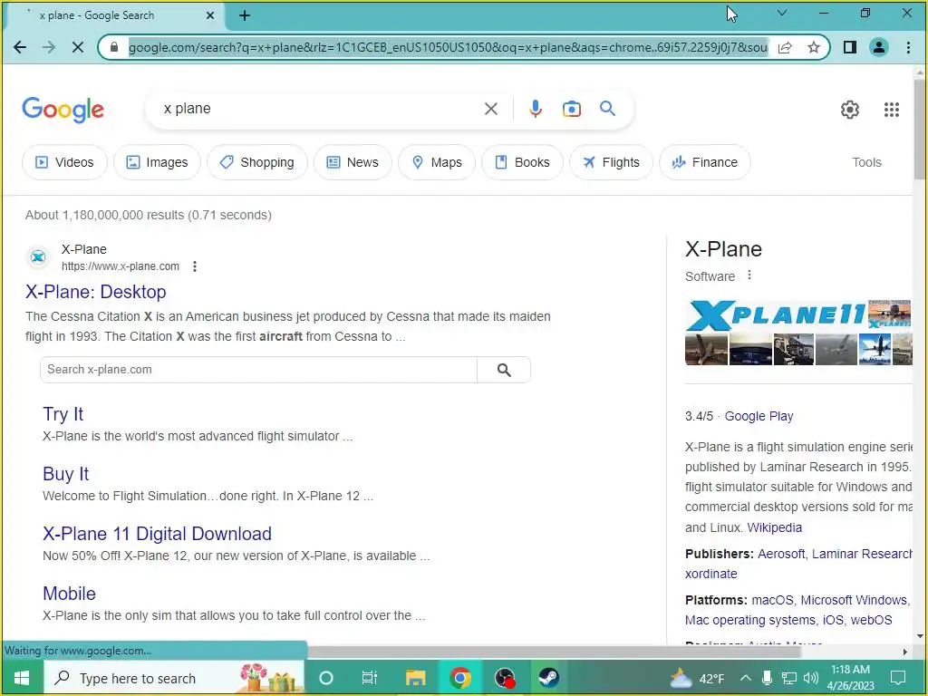Filter results by Images
This screenshot has width=928, height=696.
point(157,162)
